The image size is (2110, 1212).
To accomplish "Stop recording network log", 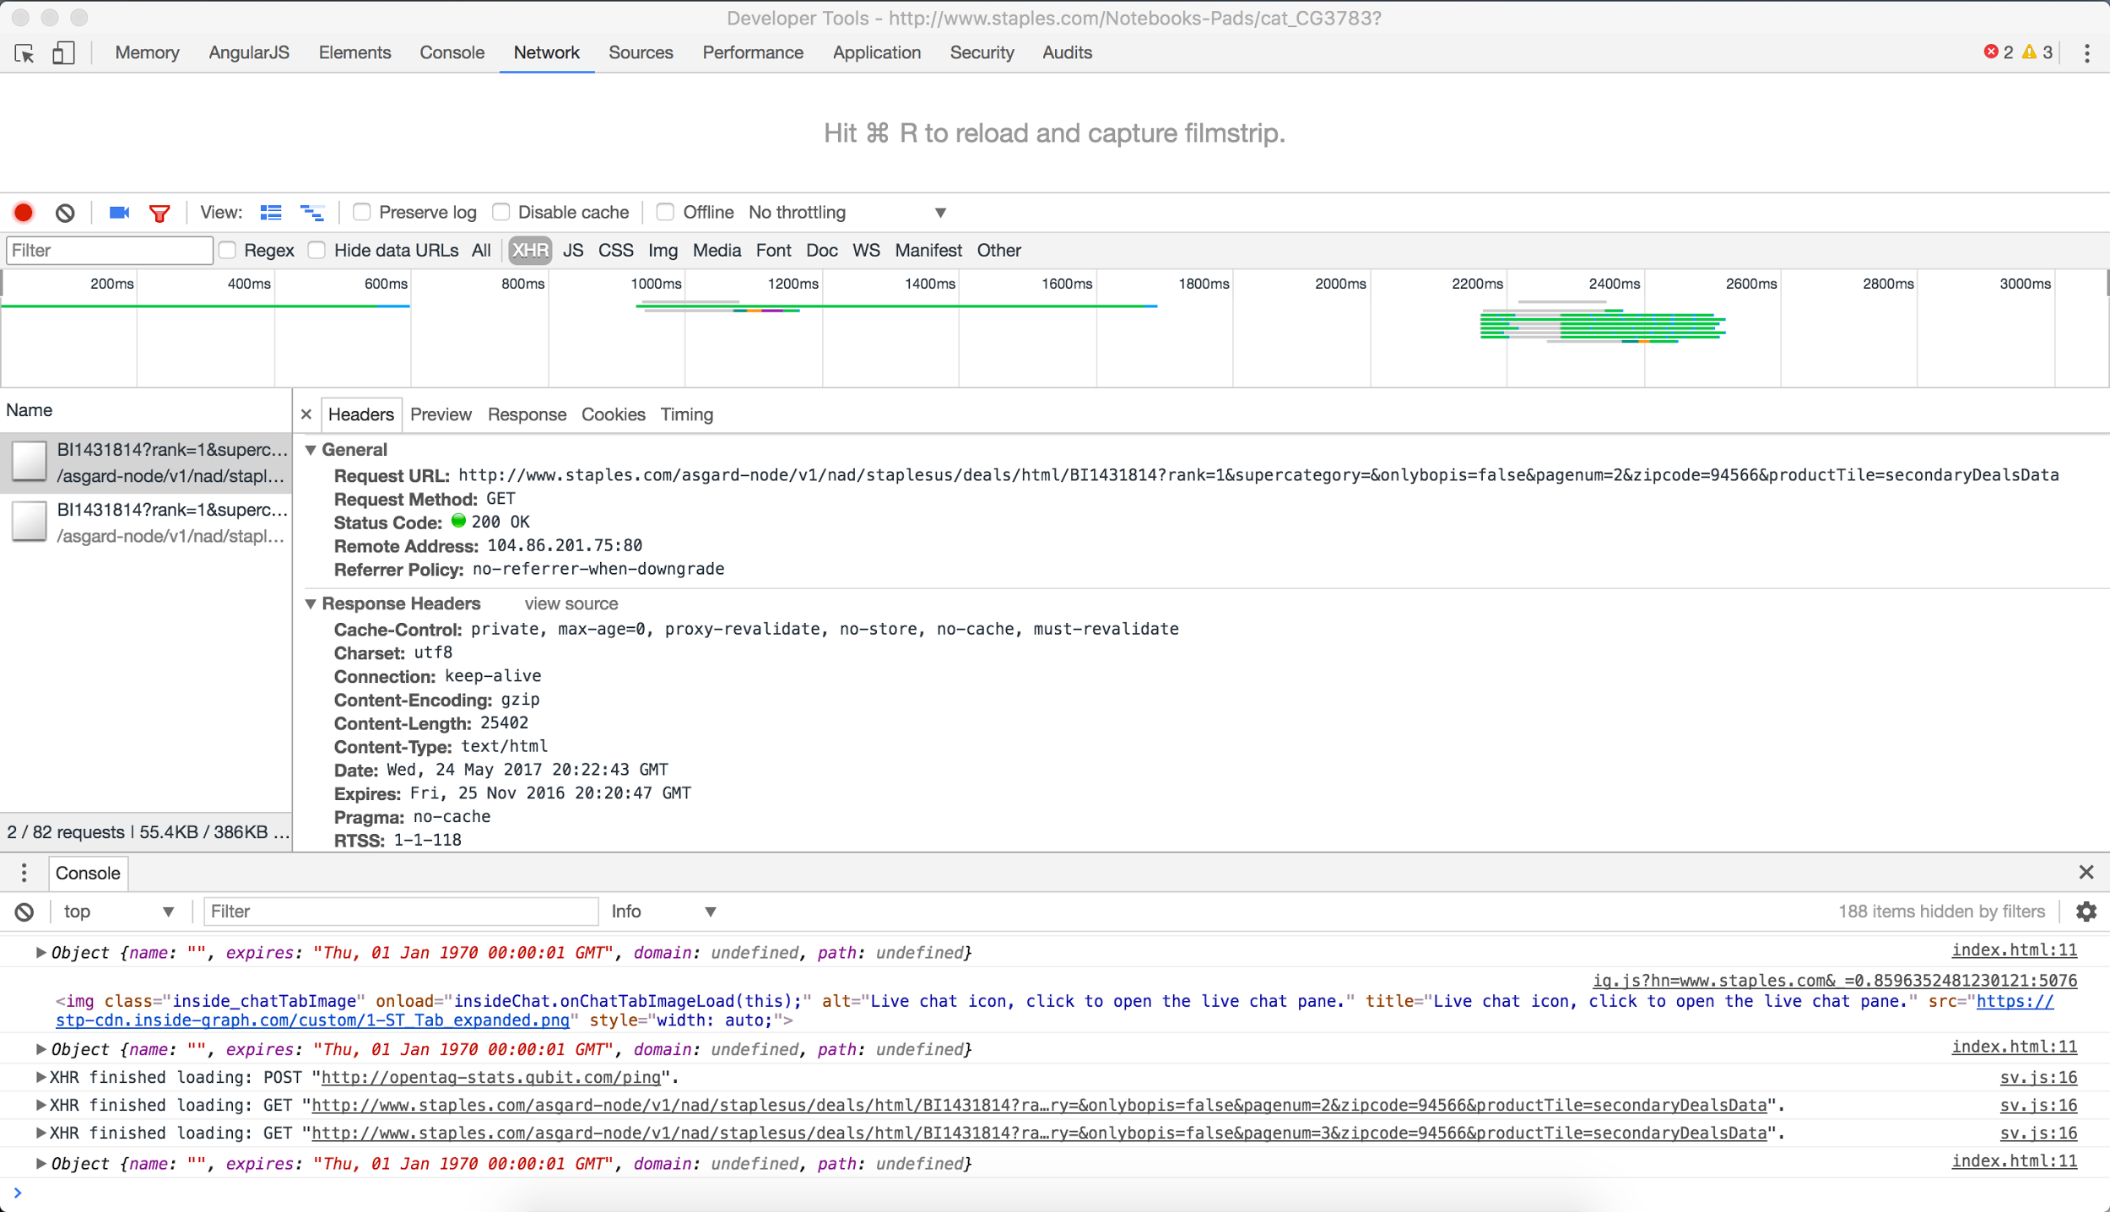I will tap(23, 212).
